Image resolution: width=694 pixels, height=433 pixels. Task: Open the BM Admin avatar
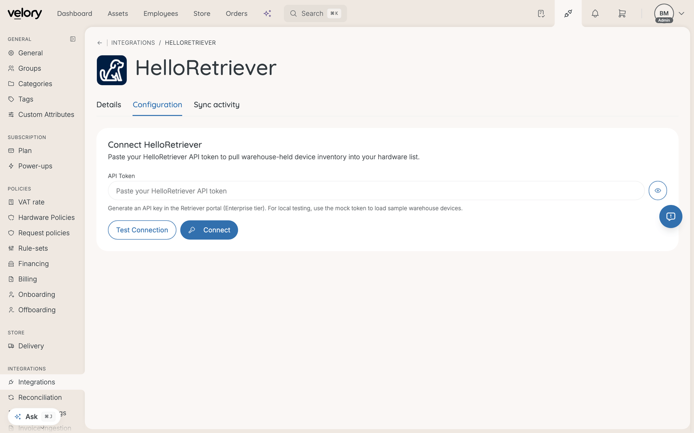tap(664, 13)
